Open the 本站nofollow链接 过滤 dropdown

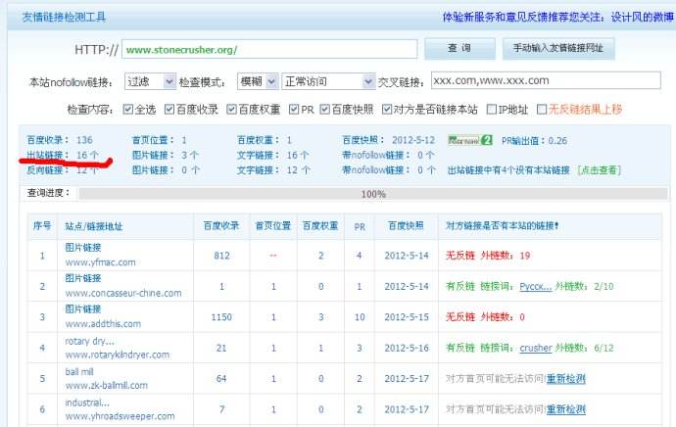pos(151,81)
